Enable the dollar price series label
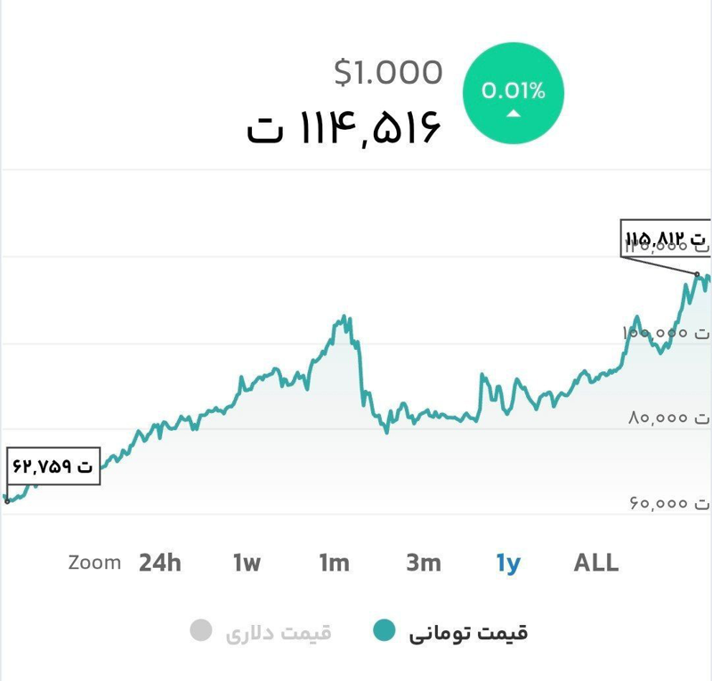 (278, 633)
